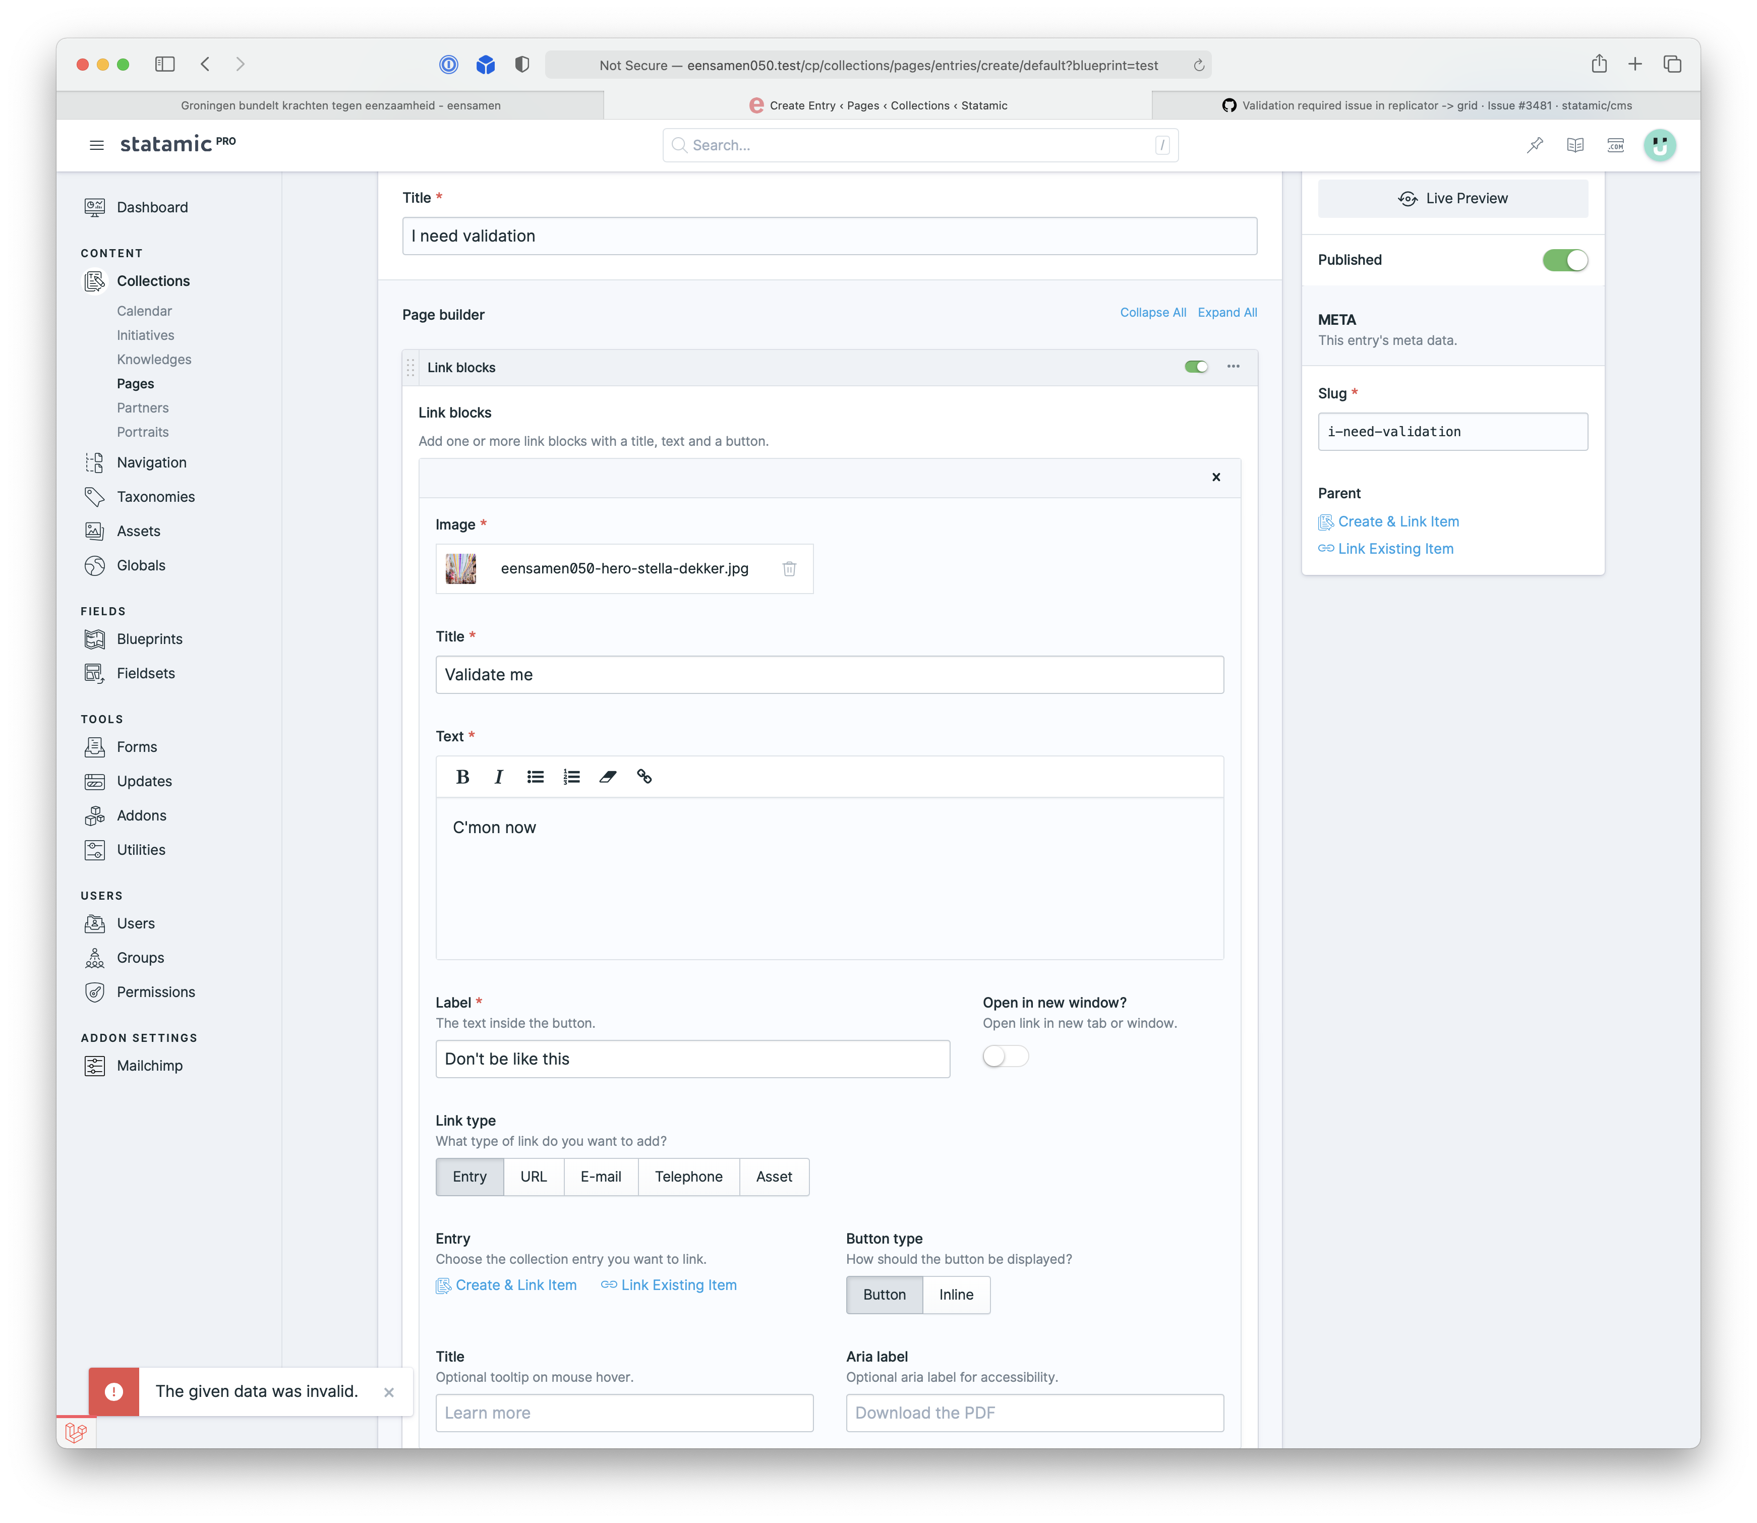Open Navigation in sidebar
1757x1523 pixels.
click(151, 462)
